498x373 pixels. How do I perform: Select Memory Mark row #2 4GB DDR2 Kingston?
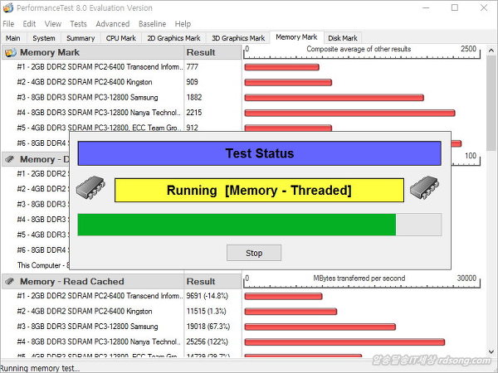[x=85, y=82]
